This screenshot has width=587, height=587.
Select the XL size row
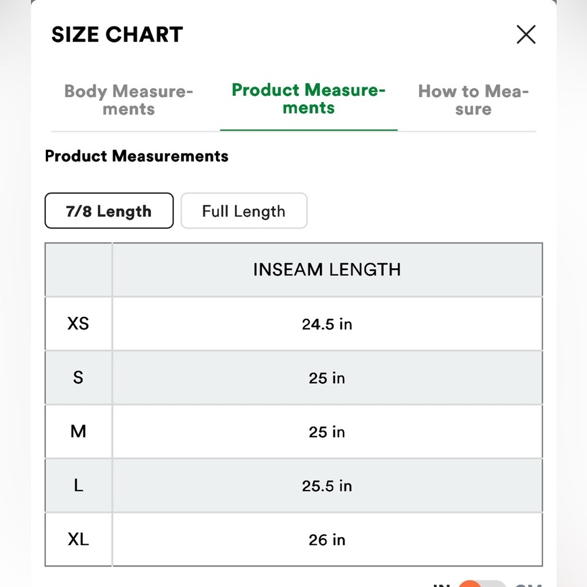click(78, 539)
